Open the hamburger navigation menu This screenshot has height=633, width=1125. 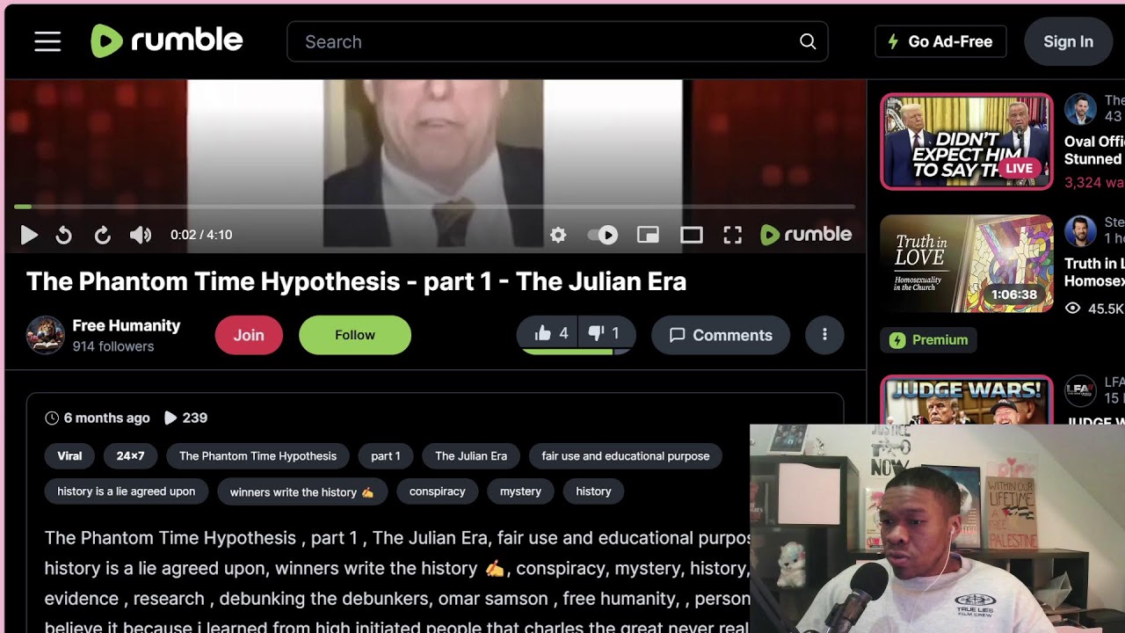[x=47, y=41]
